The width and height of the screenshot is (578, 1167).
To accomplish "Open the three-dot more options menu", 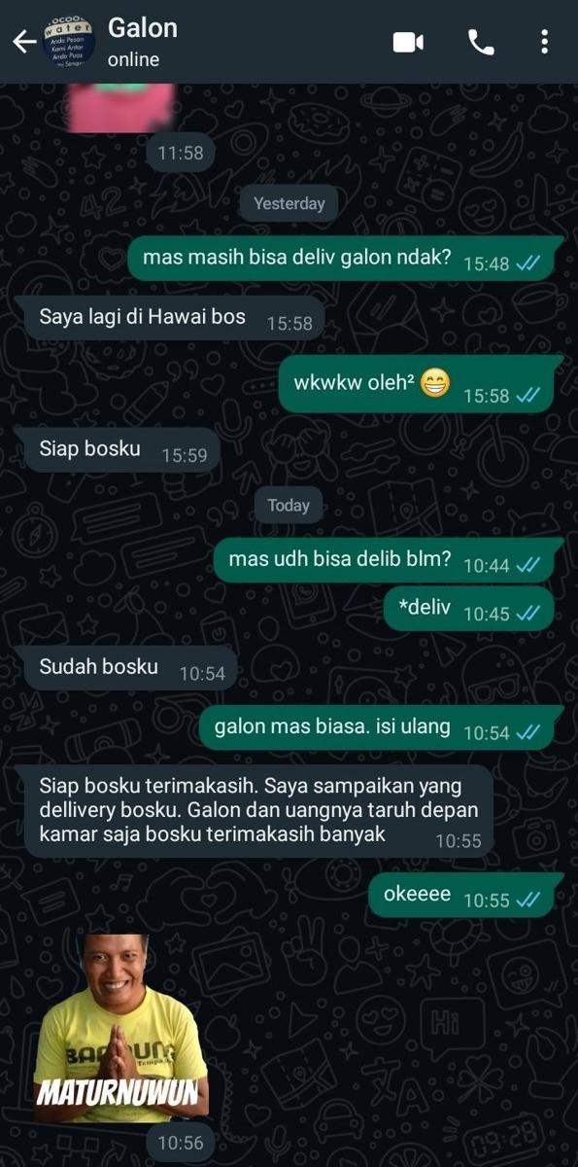I will click(544, 42).
